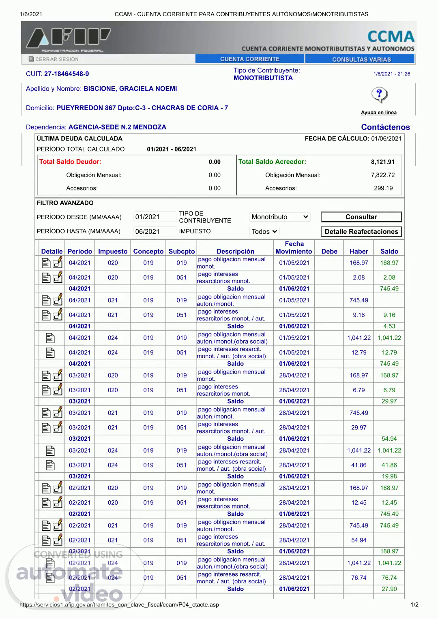
Task: Click the Detalle column header
Action: 52,252
